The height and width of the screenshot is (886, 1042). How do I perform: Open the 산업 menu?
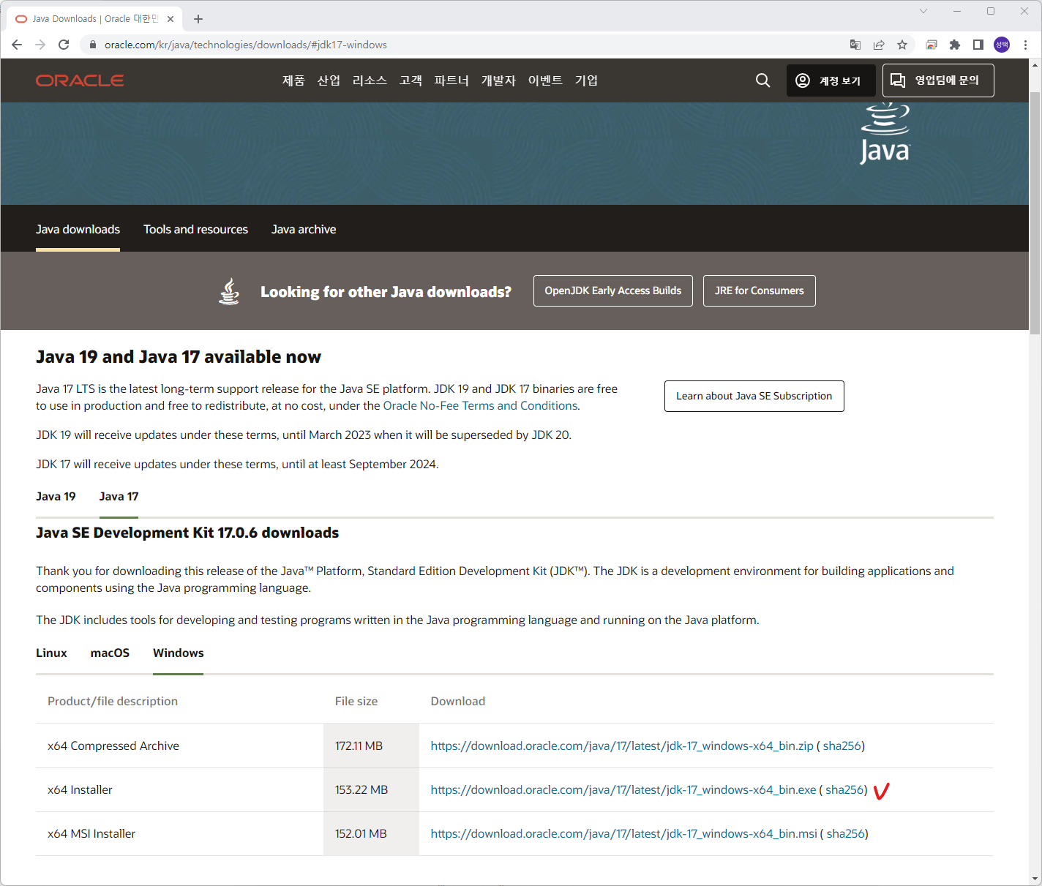click(x=329, y=80)
